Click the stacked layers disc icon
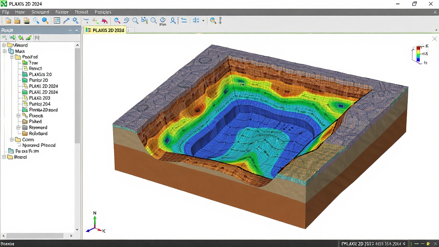 tap(126, 21)
